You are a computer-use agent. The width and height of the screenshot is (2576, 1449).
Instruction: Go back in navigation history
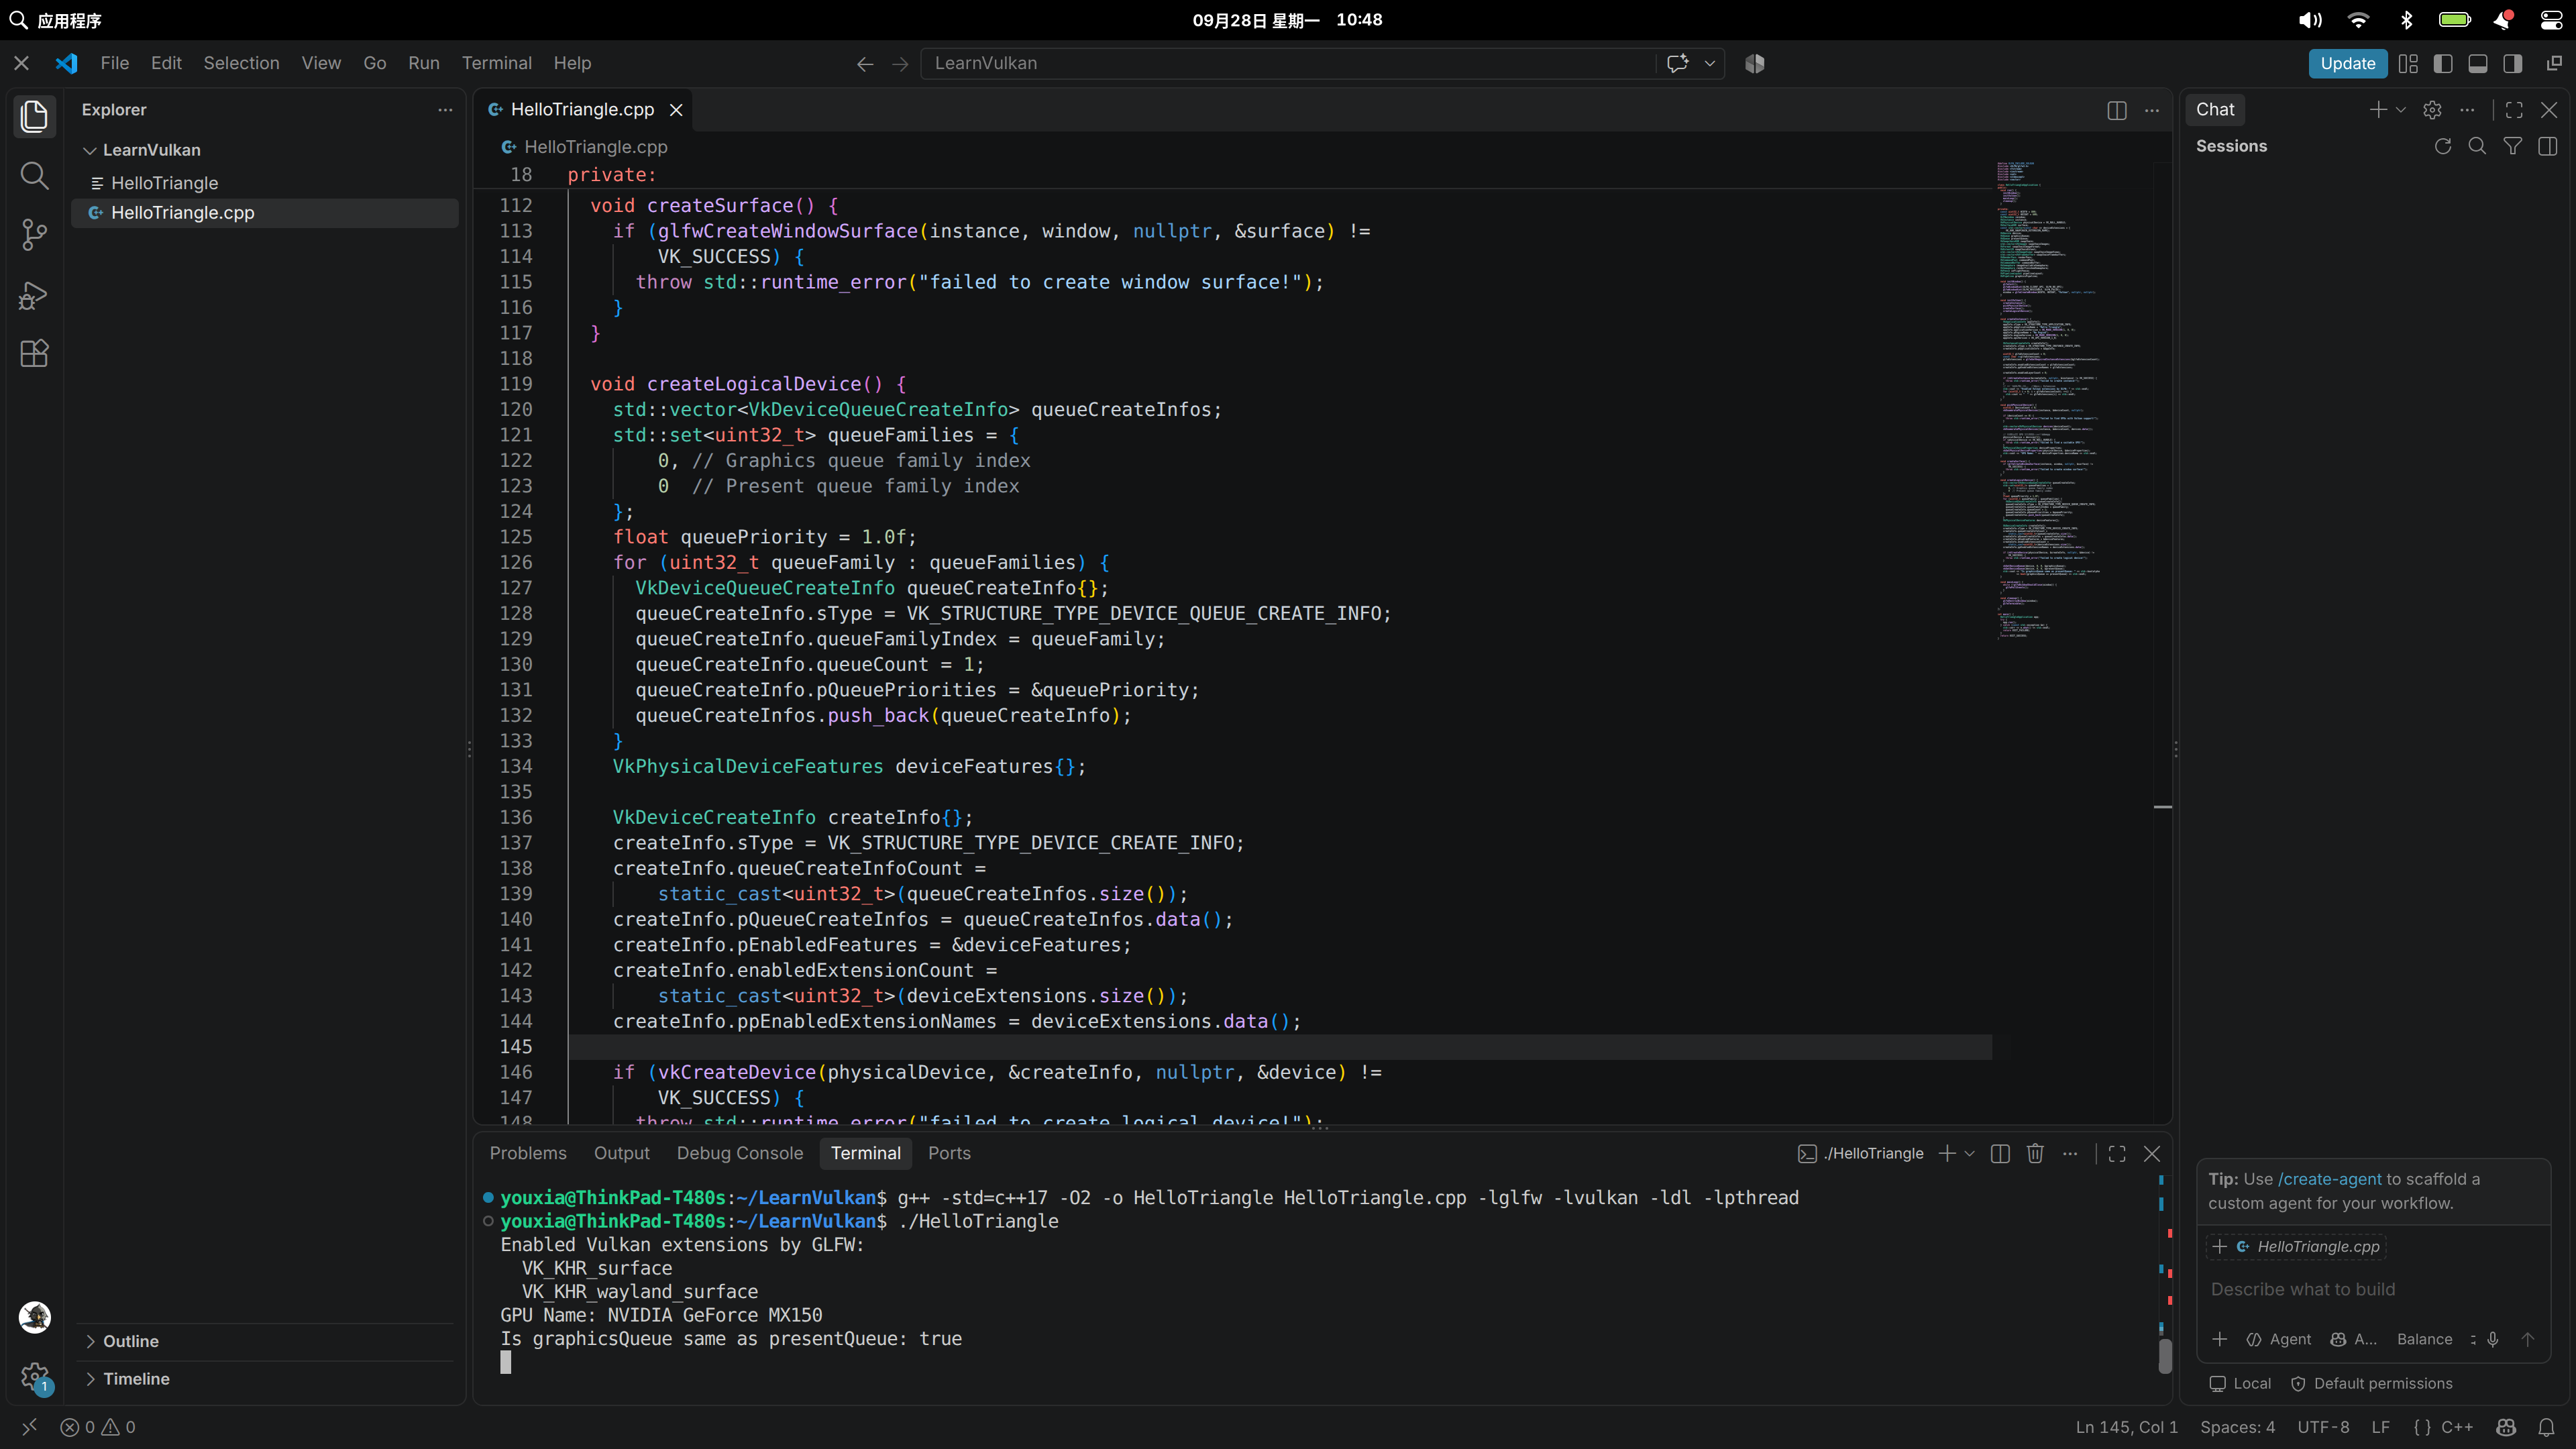point(865,64)
